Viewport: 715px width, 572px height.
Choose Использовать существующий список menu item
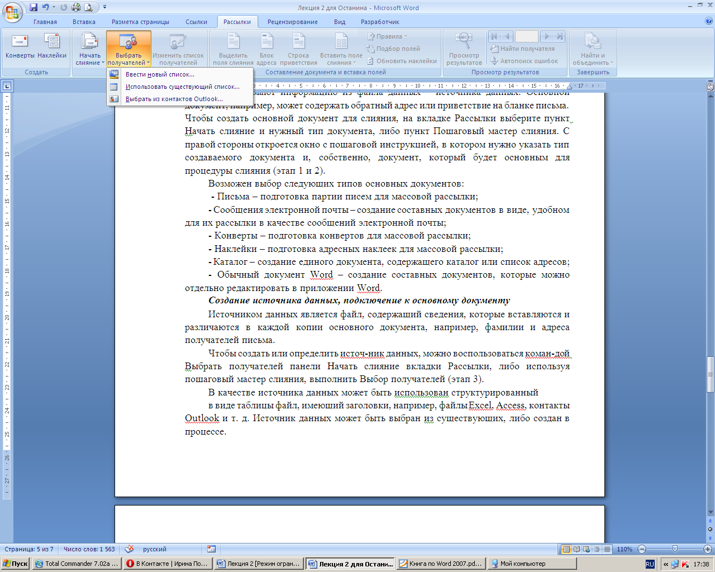point(179,87)
